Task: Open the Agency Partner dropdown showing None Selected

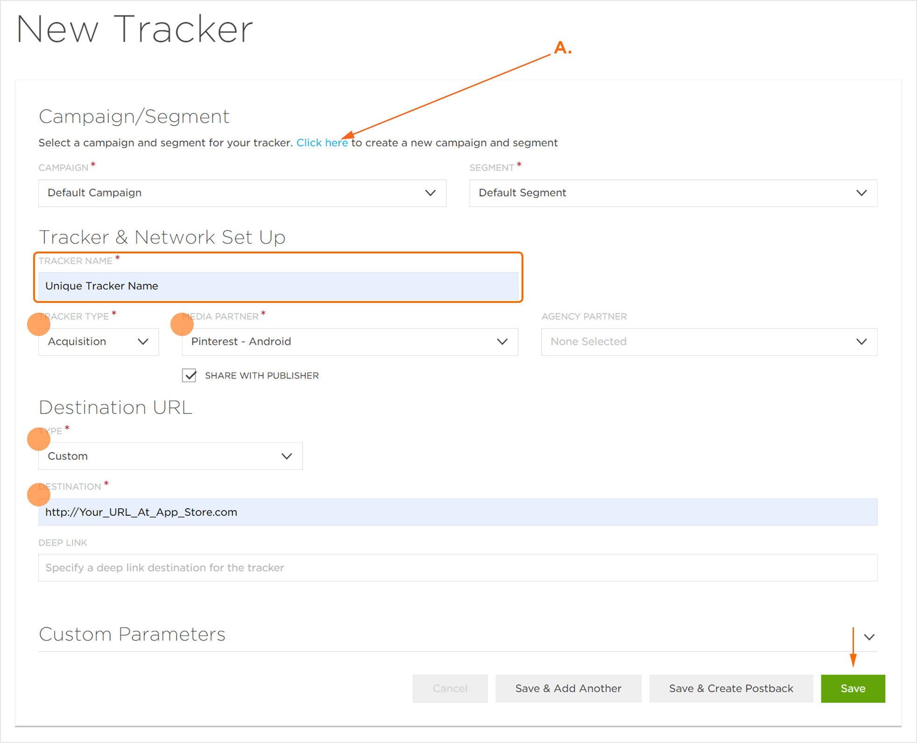Action: [x=709, y=342]
